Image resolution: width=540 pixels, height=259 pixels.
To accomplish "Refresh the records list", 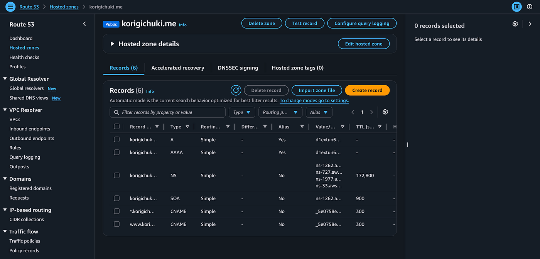I will [236, 90].
